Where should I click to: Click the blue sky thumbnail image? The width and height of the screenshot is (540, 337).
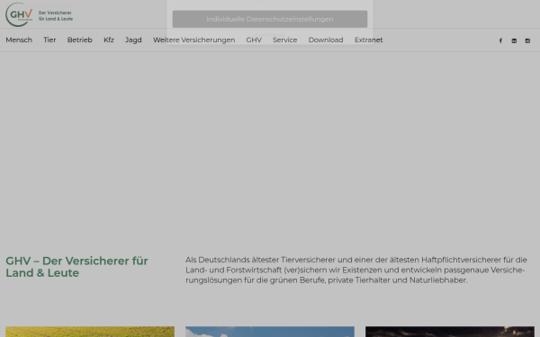click(x=270, y=332)
